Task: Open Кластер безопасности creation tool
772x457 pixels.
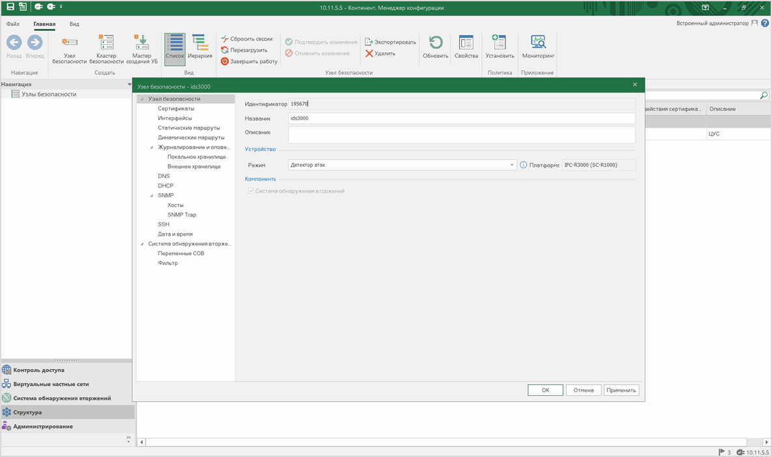Action: click(106, 49)
